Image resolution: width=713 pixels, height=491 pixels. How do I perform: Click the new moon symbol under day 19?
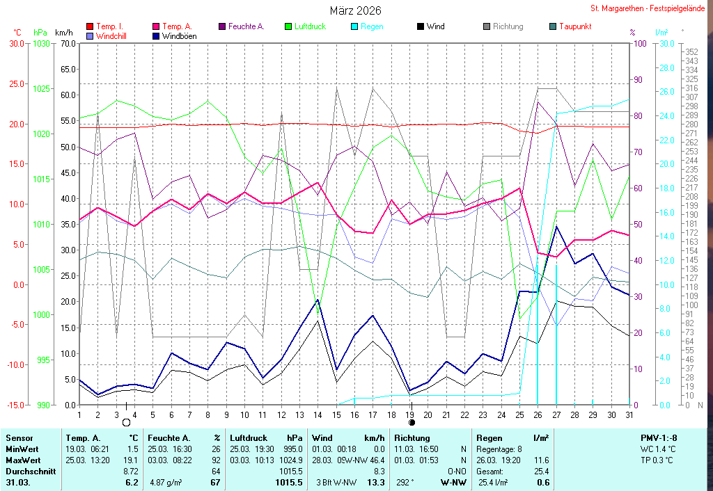click(412, 422)
